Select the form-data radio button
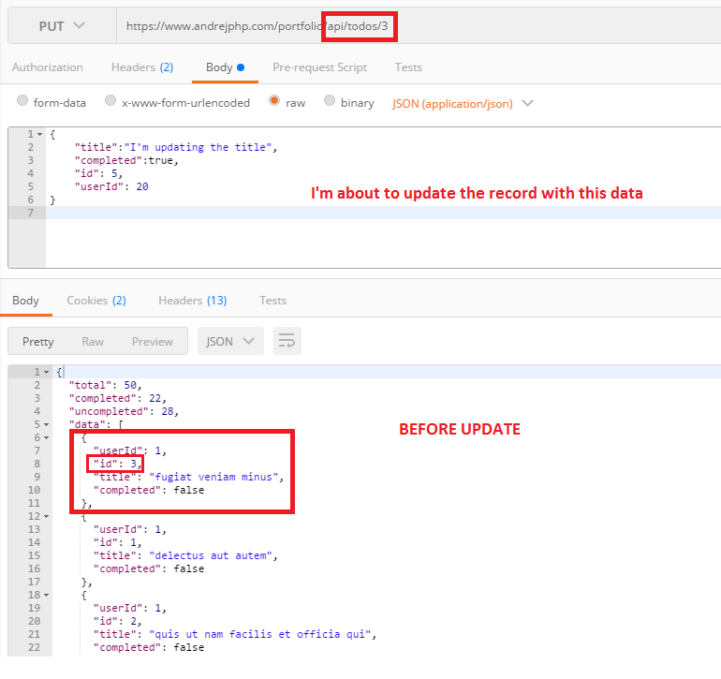 pyautogui.click(x=22, y=100)
